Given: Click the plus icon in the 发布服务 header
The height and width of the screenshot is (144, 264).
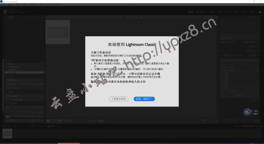Looking at the screenshot, I should pos(43,103).
